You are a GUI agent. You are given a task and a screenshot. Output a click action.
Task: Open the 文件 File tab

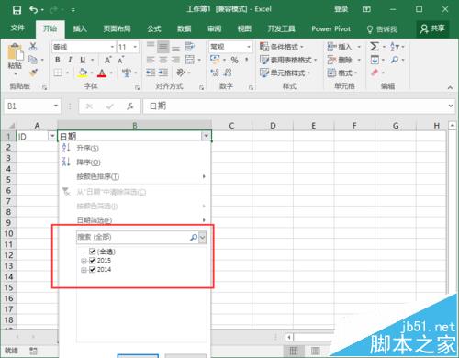click(17, 28)
